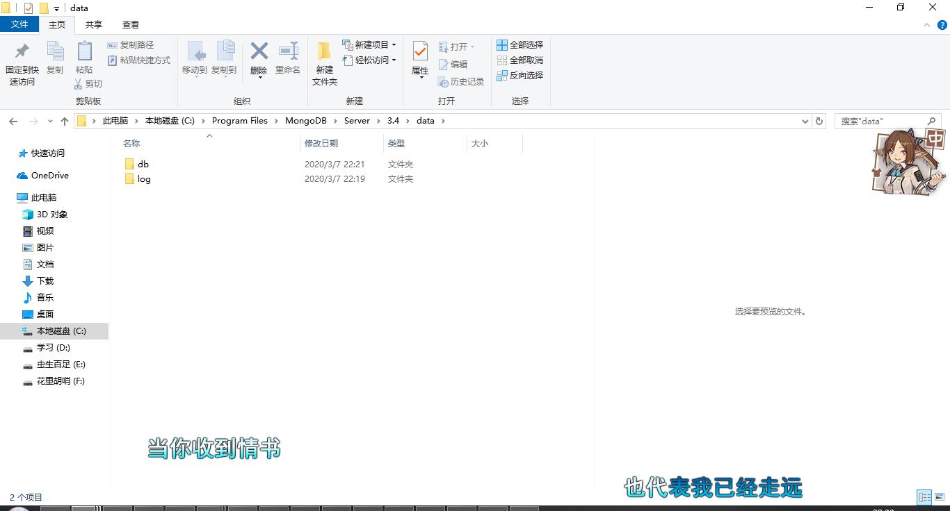Open 属性 (Properties) via its icon
The height and width of the screenshot is (511, 950).
[x=419, y=59]
